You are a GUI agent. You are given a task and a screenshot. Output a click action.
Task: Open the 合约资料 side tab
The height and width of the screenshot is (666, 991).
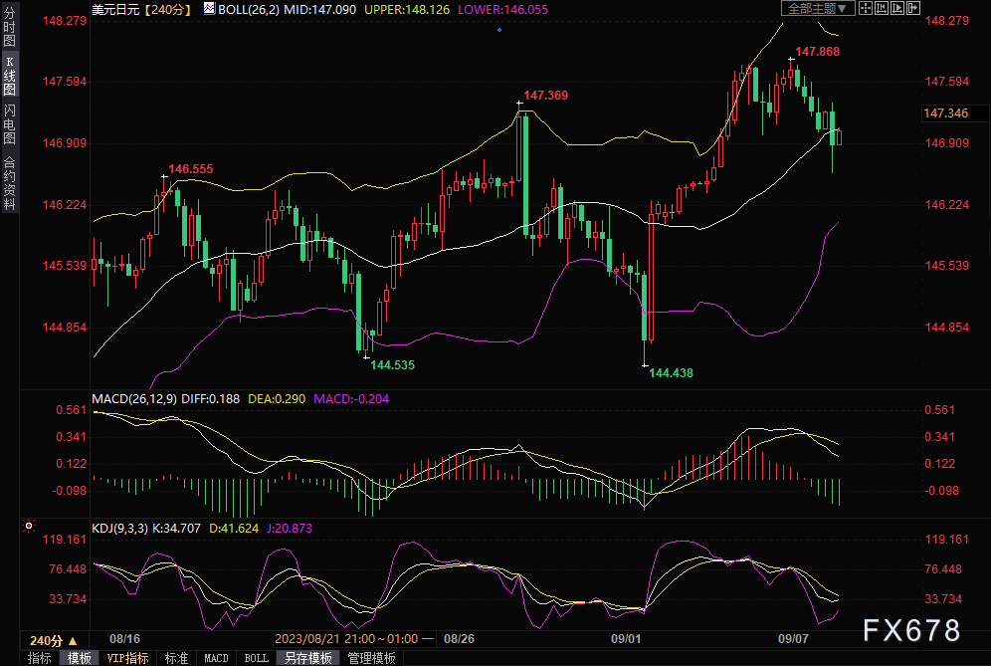[x=10, y=182]
